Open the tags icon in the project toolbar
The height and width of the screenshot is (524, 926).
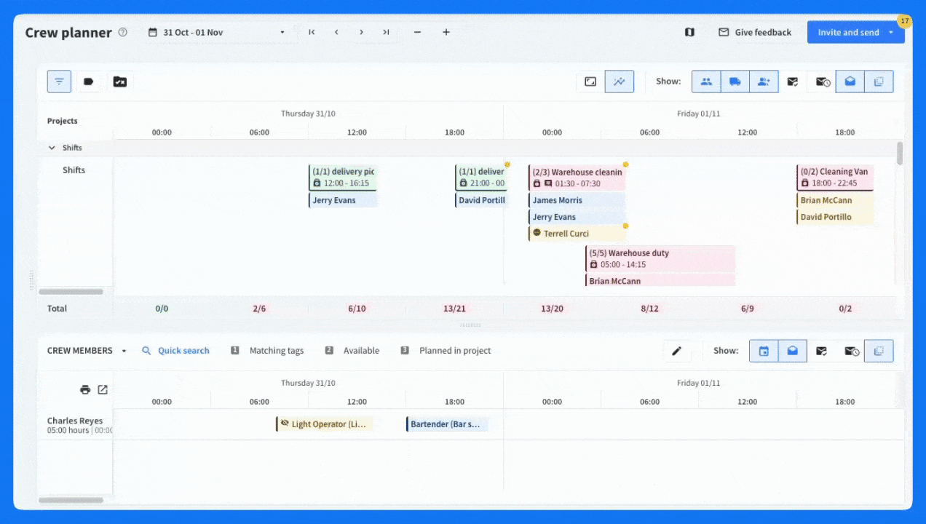coord(89,82)
